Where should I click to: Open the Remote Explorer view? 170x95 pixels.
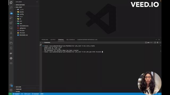pos(11,28)
